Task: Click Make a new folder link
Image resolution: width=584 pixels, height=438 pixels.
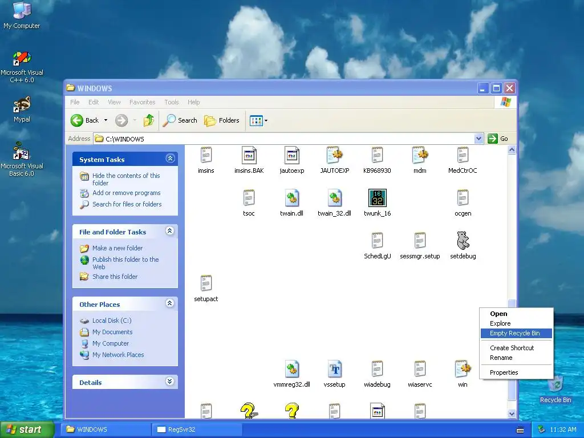Action: point(117,248)
